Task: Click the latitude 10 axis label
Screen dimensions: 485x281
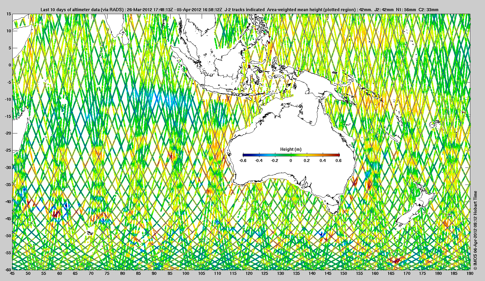Action: [9, 31]
